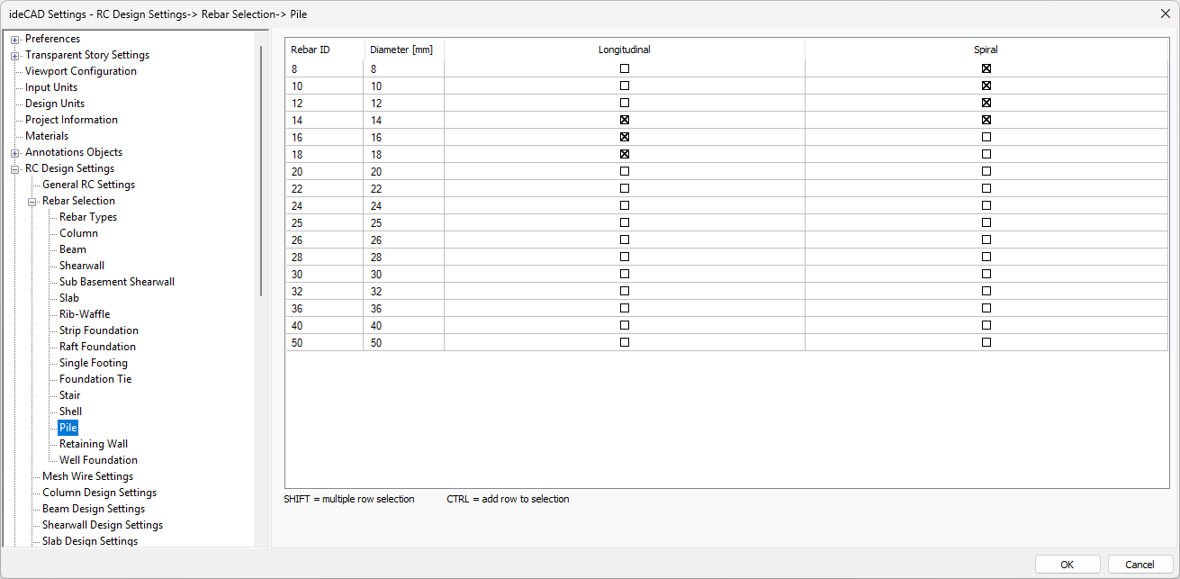This screenshot has height=579, width=1180.
Task: Select General RC Settings
Action: pos(88,185)
